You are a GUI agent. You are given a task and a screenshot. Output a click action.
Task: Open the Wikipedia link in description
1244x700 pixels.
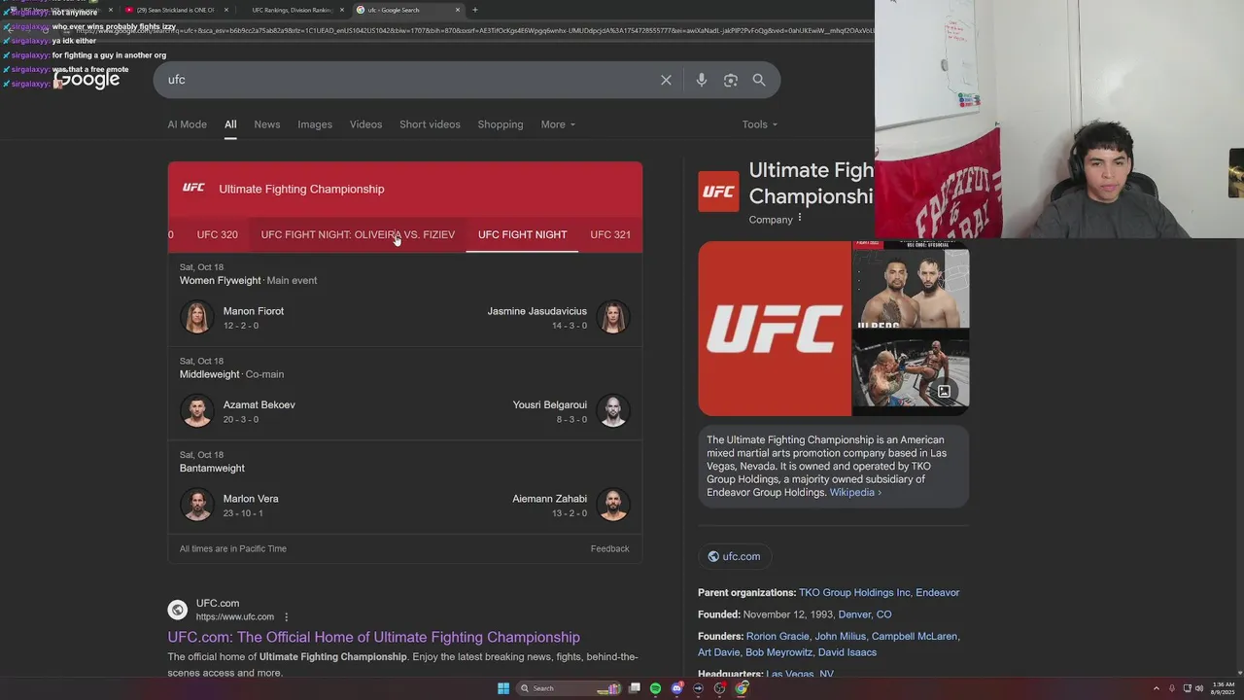(x=855, y=492)
